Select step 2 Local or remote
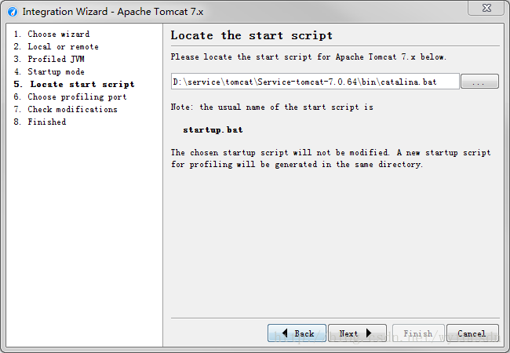 (56, 47)
